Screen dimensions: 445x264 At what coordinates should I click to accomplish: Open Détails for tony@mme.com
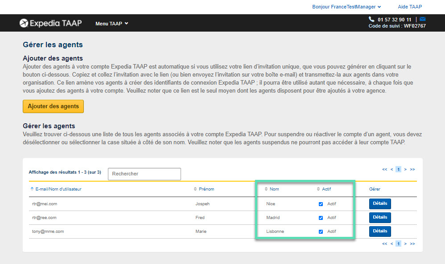380,231
